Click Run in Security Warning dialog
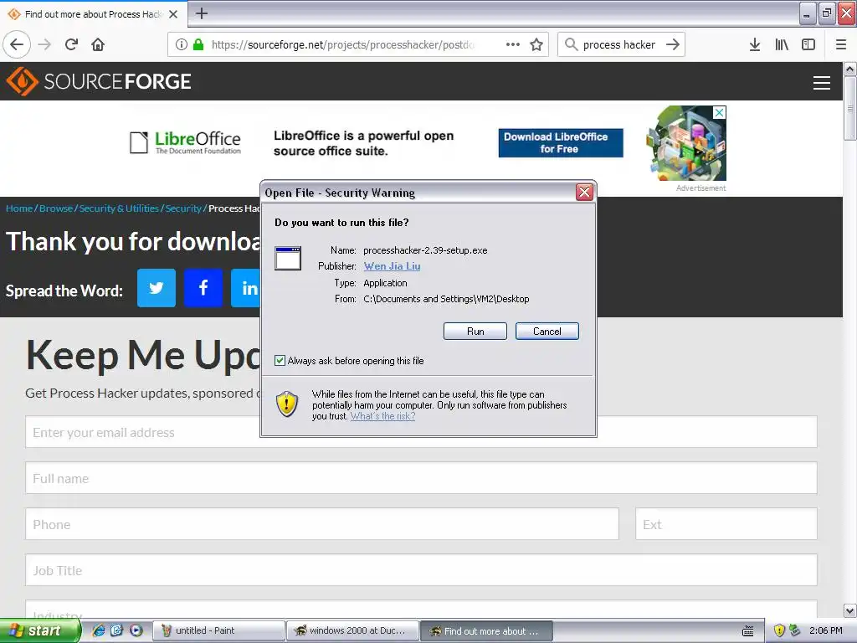The image size is (857, 643). point(475,332)
